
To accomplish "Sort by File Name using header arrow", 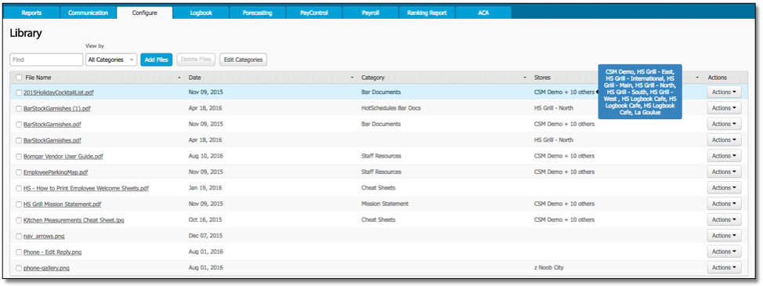I will [179, 78].
